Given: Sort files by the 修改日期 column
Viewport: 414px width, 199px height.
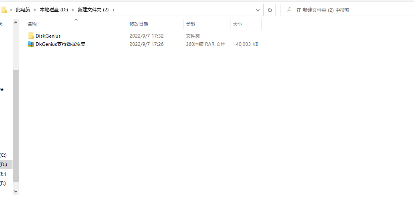Looking at the screenshot, I should pos(139,24).
